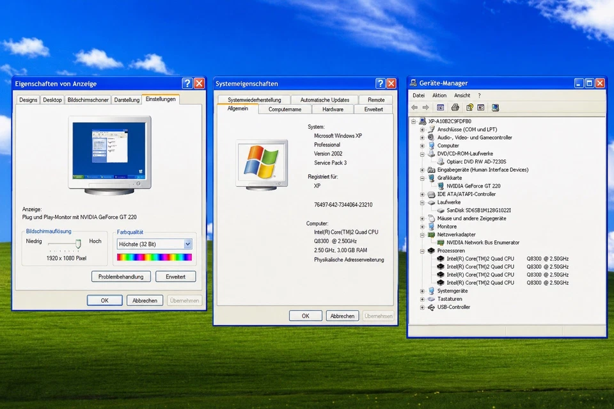Click the yellow question-mark help toolbar icon
This screenshot has width=614, height=409.
pyautogui.click(x=469, y=108)
